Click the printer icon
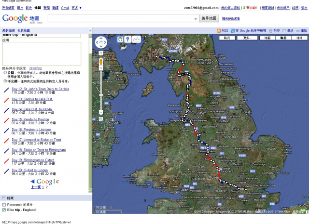Viewport: 309px width, 224px height. click(270, 31)
